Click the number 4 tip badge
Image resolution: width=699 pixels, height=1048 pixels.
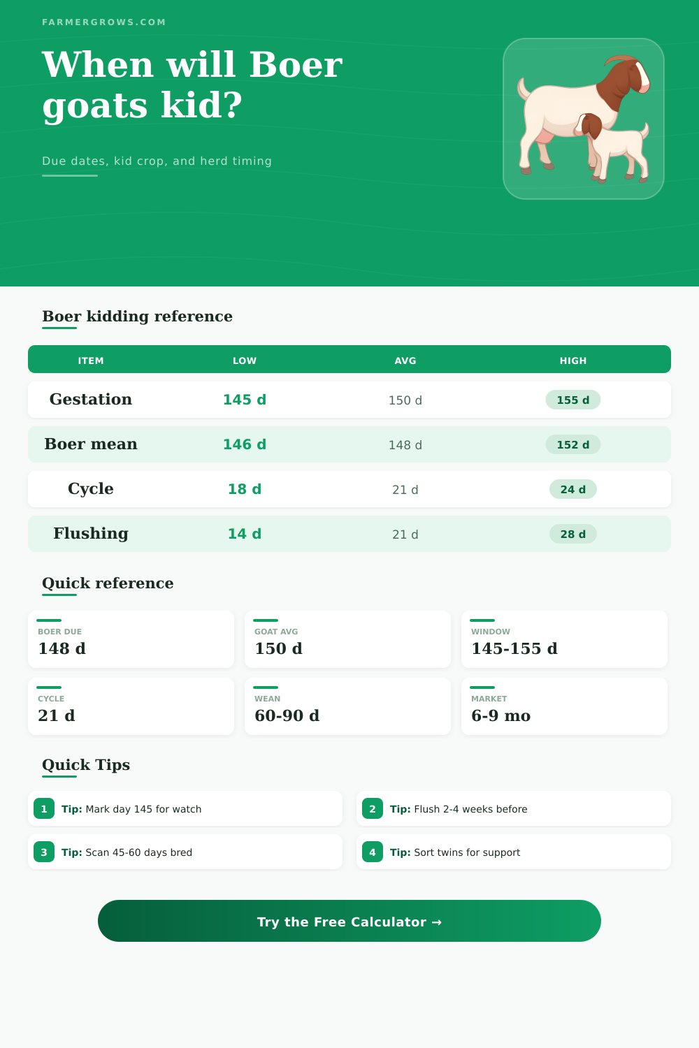pos(373,852)
